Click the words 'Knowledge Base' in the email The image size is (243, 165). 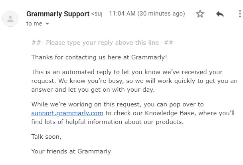click(x=170, y=113)
